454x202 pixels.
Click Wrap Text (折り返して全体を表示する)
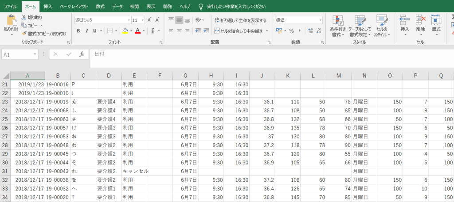point(240,20)
